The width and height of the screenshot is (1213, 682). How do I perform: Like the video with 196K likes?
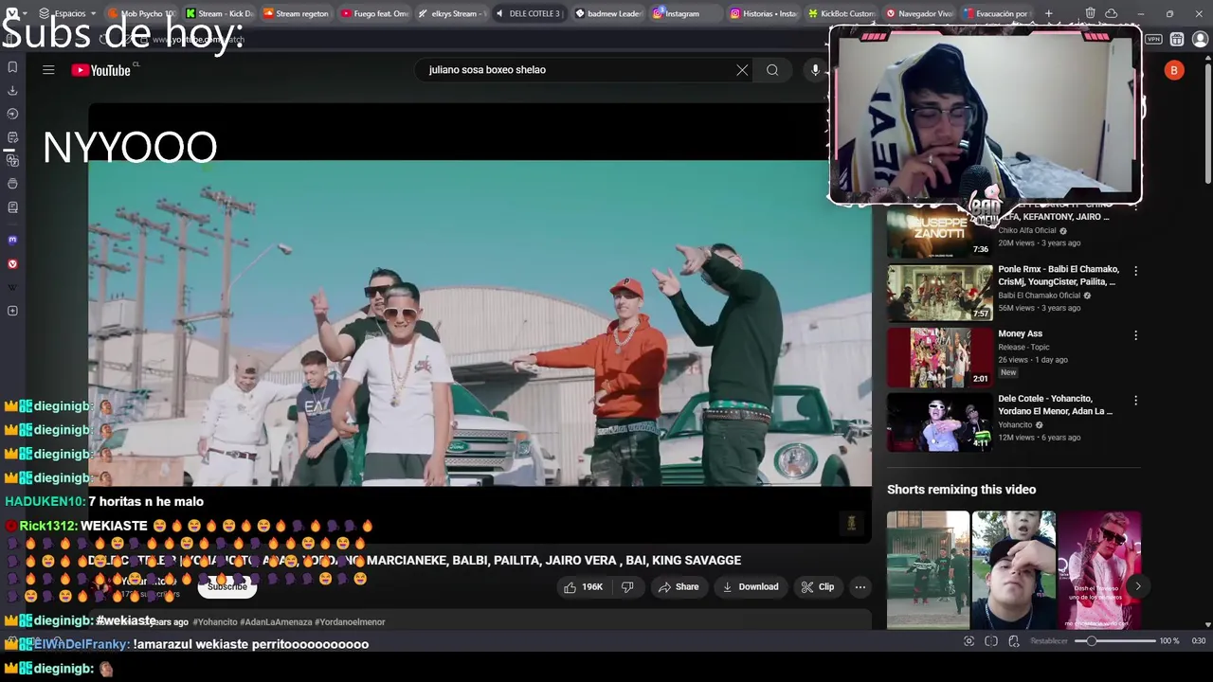point(584,587)
